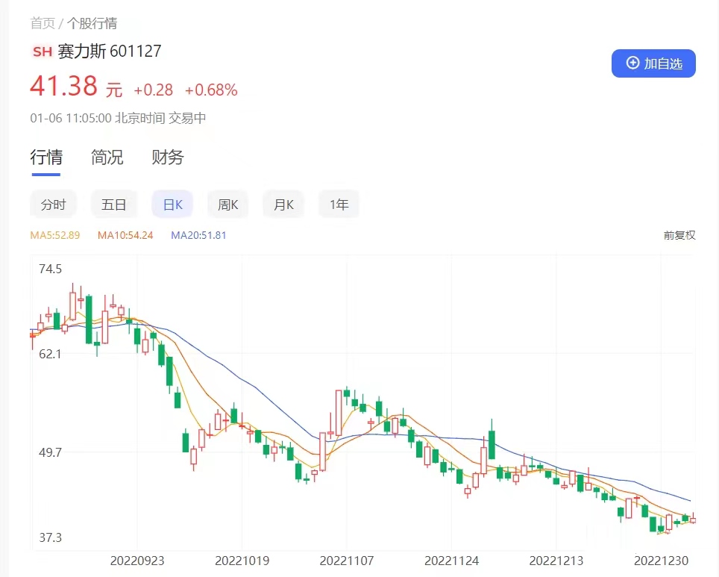Switch to the 财务 tab
The height and width of the screenshot is (577, 719).
167,157
